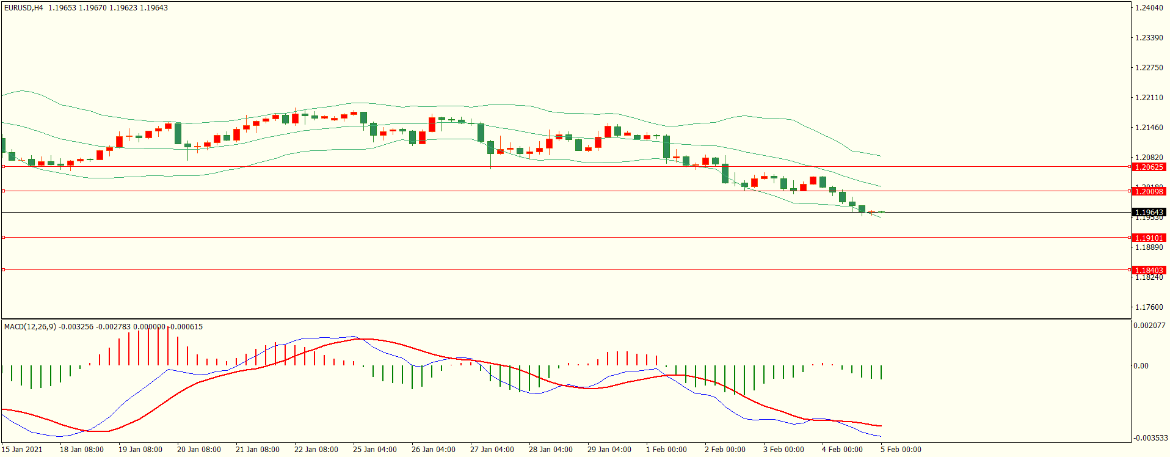This screenshot has height=457, width=1170.
Task: Click the 2 Feb 00:00 time label
Action: 725,450
